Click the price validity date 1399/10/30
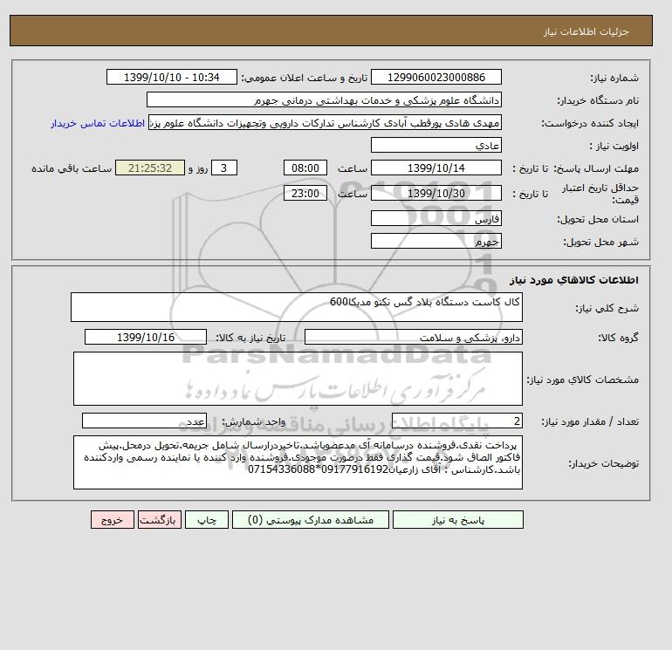 point(435,193)
